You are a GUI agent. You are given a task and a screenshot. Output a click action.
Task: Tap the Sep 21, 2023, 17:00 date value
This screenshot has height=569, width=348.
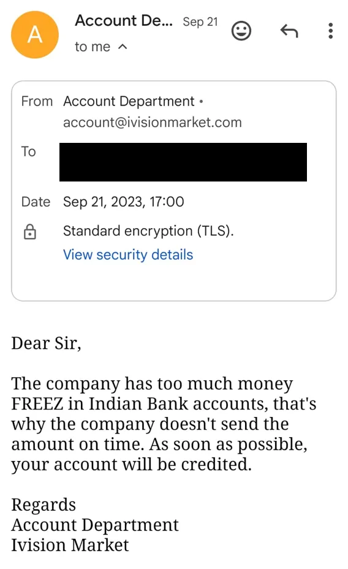(x=124, y=202)
